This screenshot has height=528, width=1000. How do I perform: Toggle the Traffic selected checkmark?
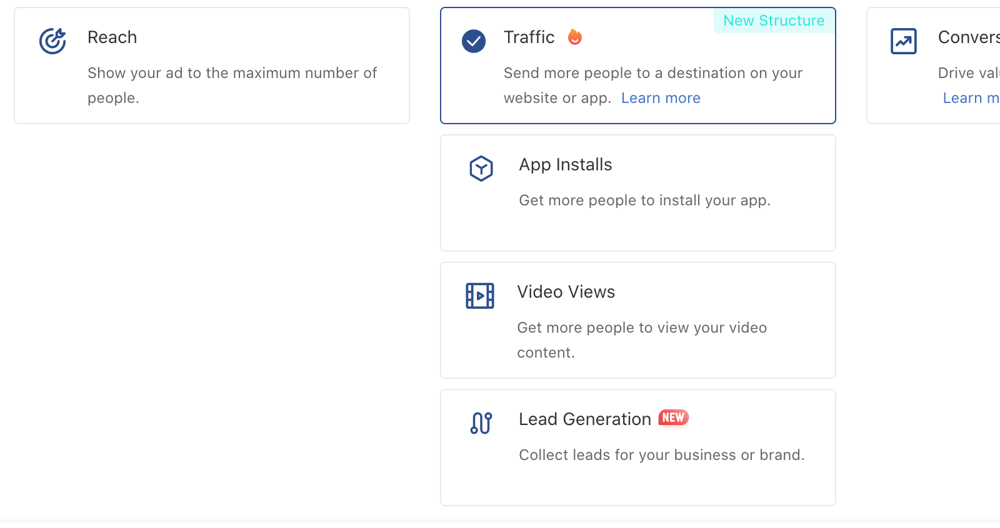[474, 41]
